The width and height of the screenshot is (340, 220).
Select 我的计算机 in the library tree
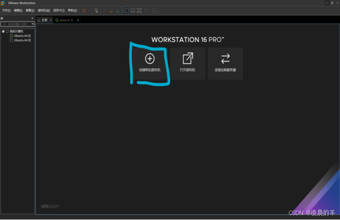[x=17, y=31]
